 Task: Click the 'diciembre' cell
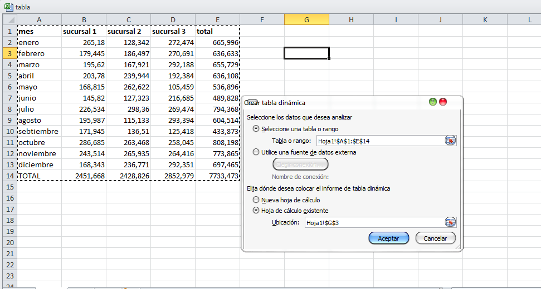pos(40,165)
